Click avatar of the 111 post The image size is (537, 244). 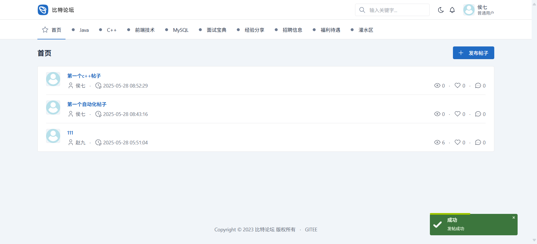(x=53, y=136)
